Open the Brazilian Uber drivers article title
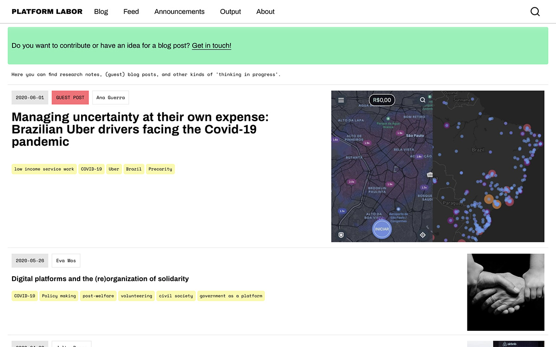Screen dimensions: 556x347 [x=140, y=129]
